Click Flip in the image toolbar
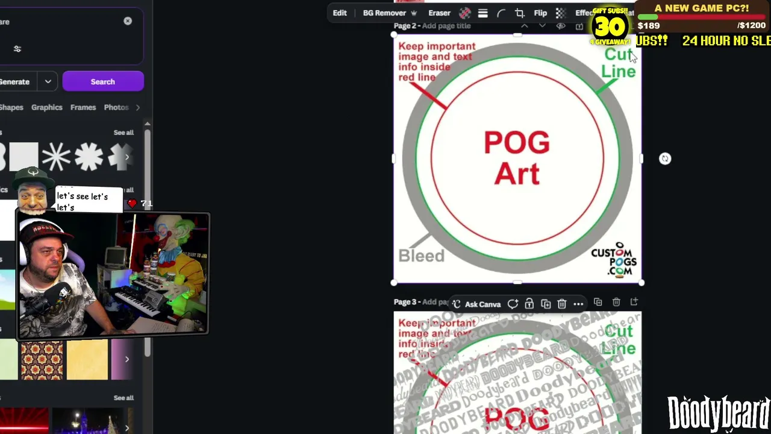The height and width of the screenshot is (434, 771). coord(540,13)
